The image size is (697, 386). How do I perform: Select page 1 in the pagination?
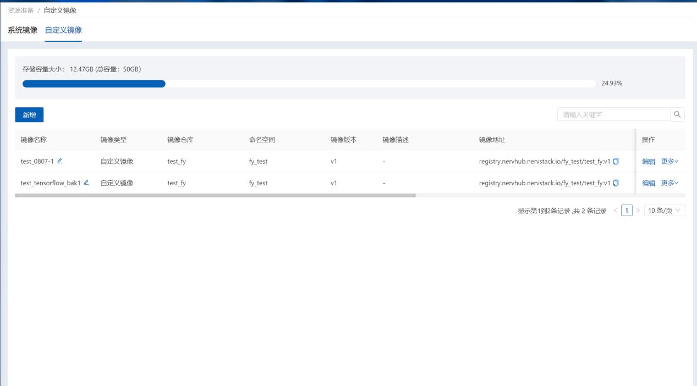tap(627, 211)
